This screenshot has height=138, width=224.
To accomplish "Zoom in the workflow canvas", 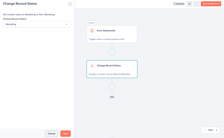I will pos(217,130).
